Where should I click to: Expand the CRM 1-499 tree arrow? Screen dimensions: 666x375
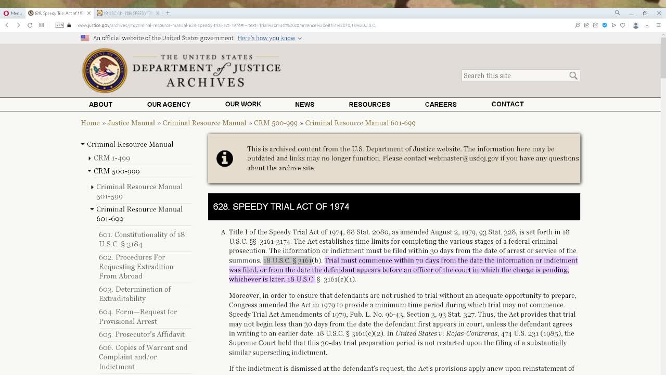pos(89,158)
